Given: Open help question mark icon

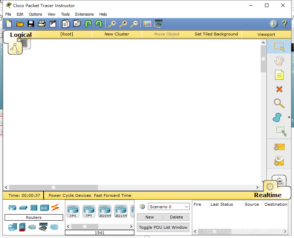Looking at the screenshot, I should click(284, 24).
